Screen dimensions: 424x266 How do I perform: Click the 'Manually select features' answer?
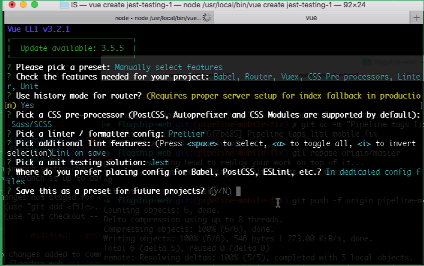pos(168,67)
